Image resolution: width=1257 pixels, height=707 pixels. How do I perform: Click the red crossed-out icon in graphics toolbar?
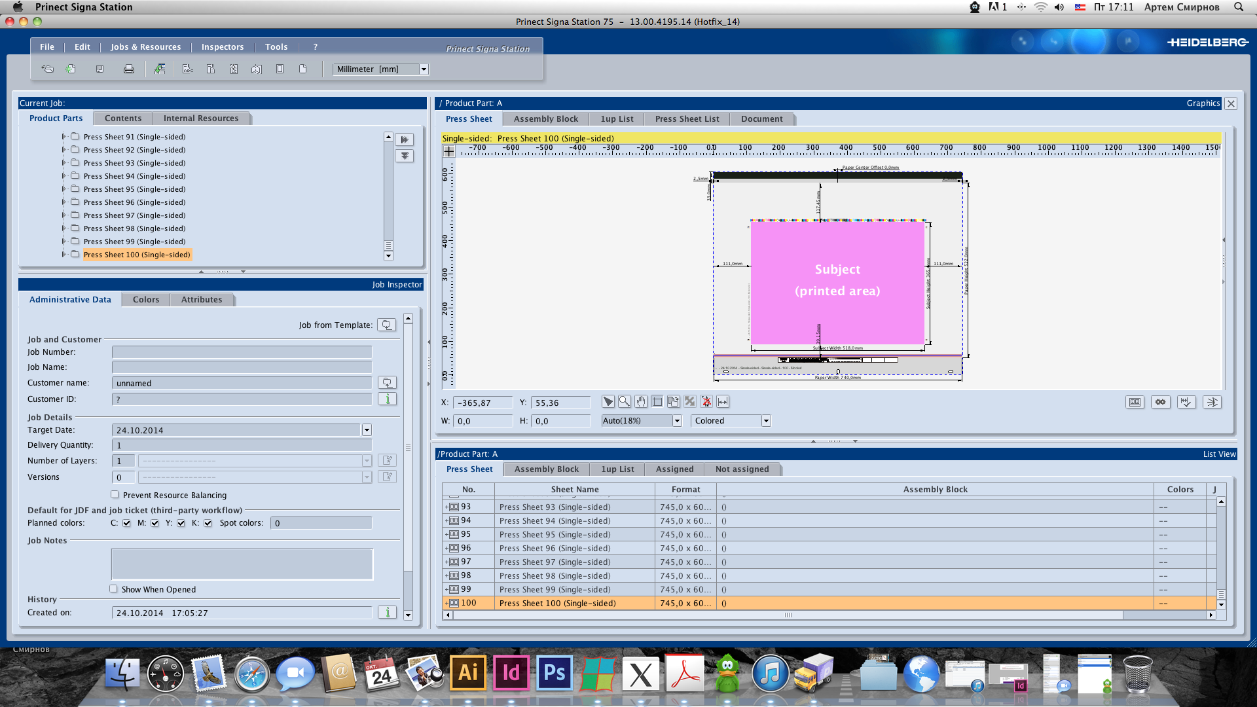click(706, 401)
